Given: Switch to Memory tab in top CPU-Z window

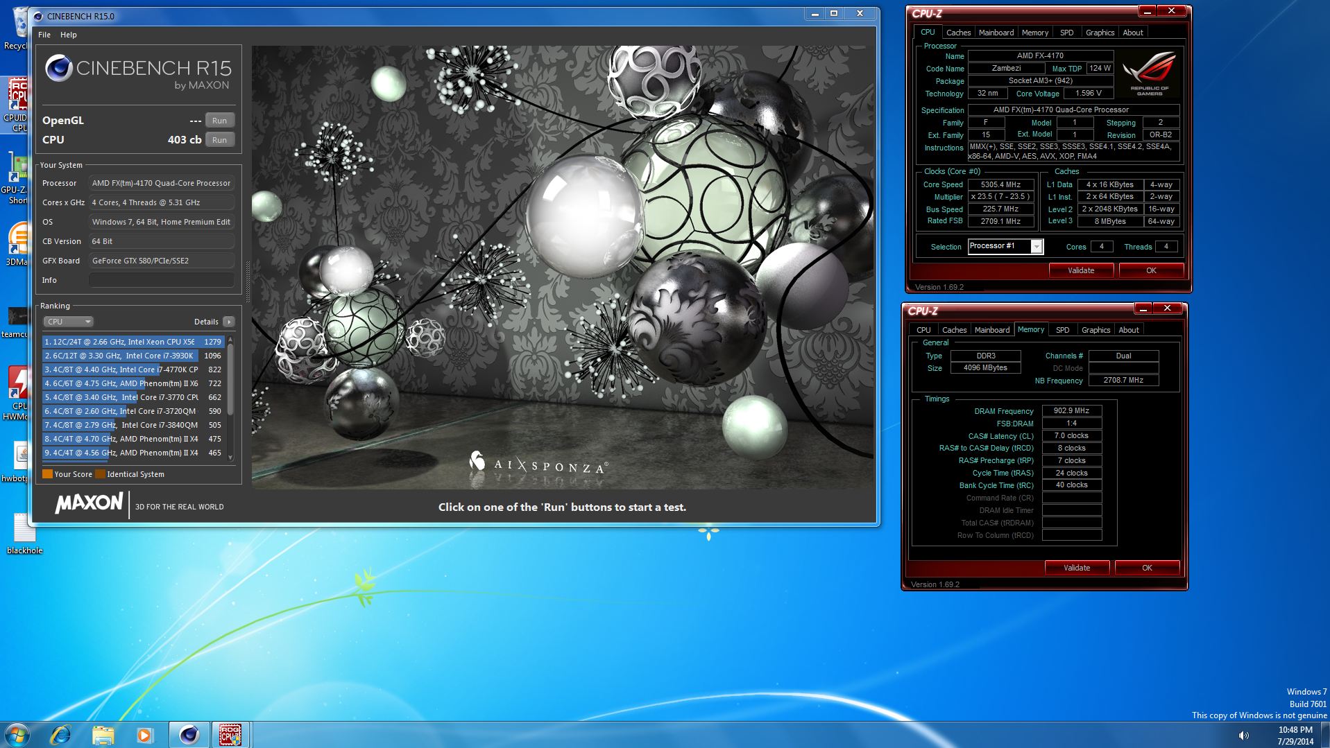Looking at the screenshot, I should (x=1034, y=33).
